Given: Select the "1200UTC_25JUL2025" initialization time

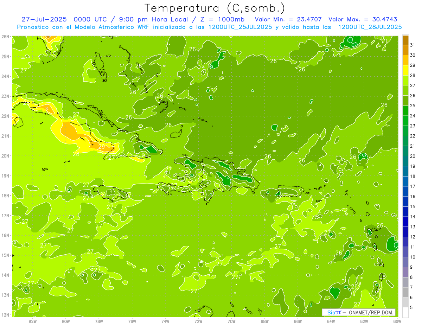Looking at the screenshot, I should [x=240, y=27].
